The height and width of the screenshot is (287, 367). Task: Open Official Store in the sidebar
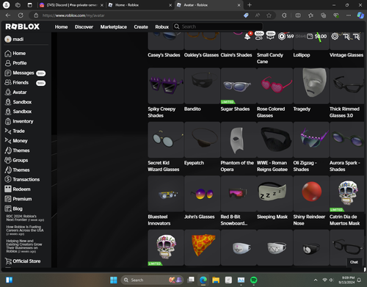click(x=23, y=261)
